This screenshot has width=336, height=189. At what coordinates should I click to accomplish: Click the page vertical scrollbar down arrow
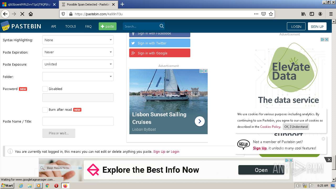click(334, 180)
